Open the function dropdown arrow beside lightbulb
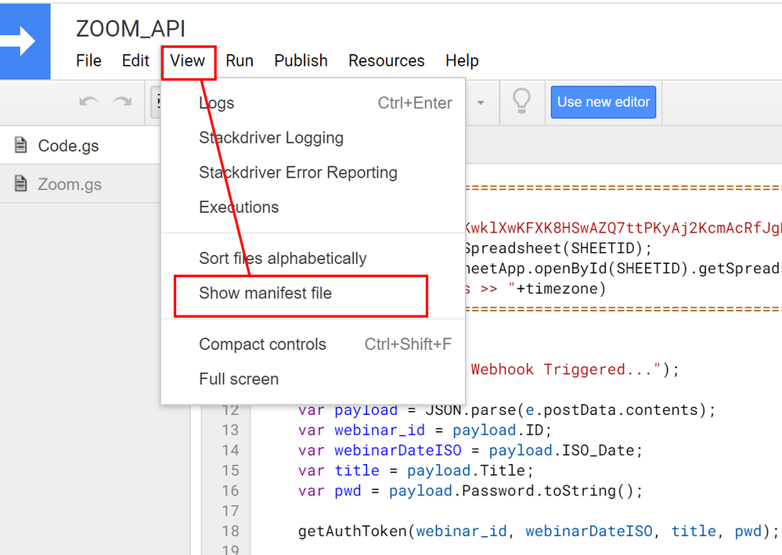Image resolution: width=782 pixels, height=555 pixels. pos(481,103)
